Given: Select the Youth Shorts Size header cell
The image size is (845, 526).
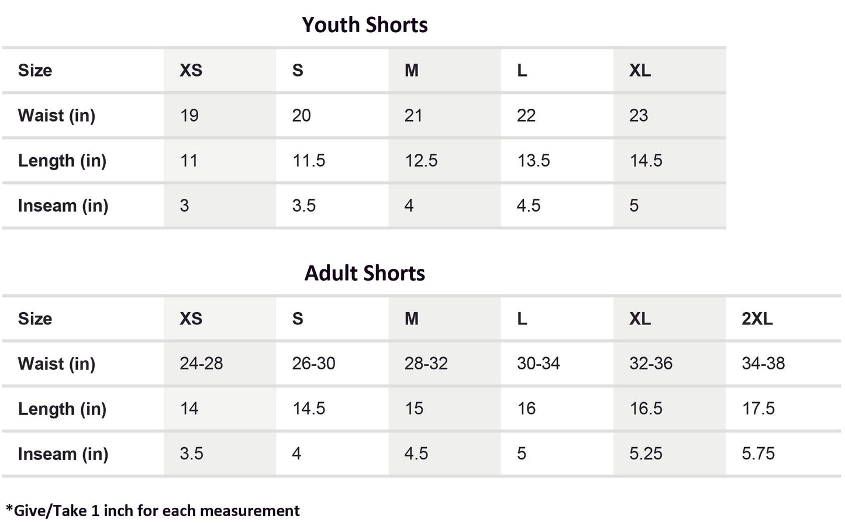Looking at the screenshot, I should click(35, 70).
